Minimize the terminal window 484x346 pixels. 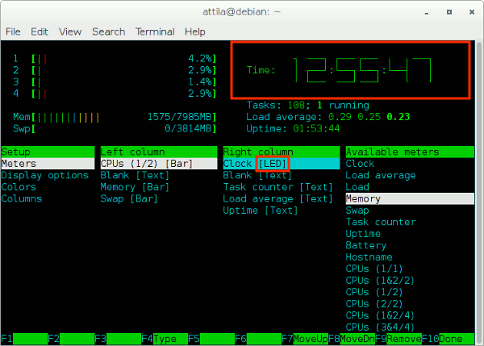coord(427,12)
